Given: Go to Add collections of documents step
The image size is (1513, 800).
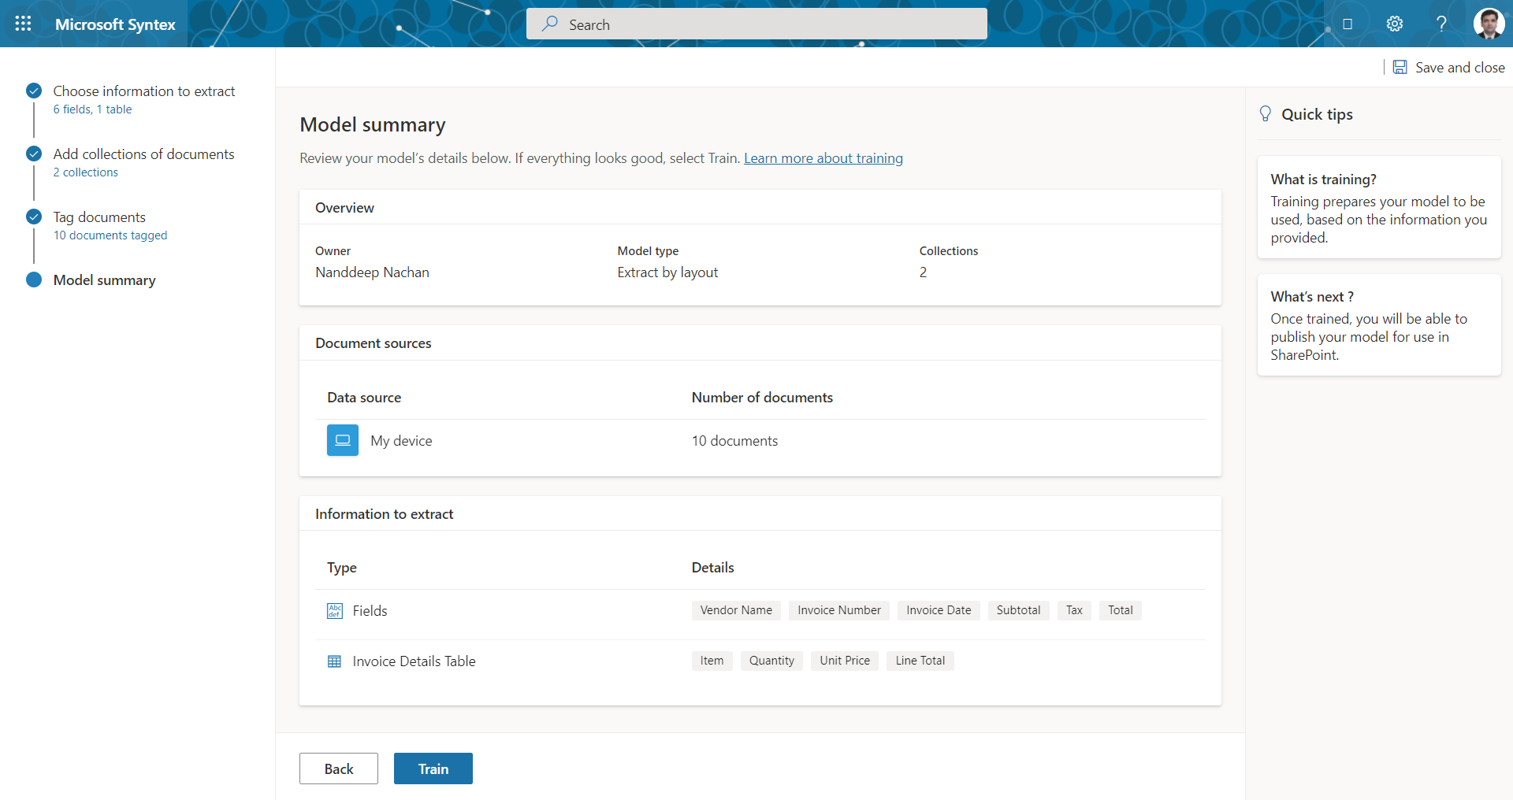Looking at the screenshot, I should coord(143,154).
